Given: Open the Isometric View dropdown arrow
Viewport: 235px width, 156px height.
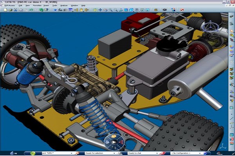Looking at the screenshot, I should pyautogui.click(x=134, y=11).
